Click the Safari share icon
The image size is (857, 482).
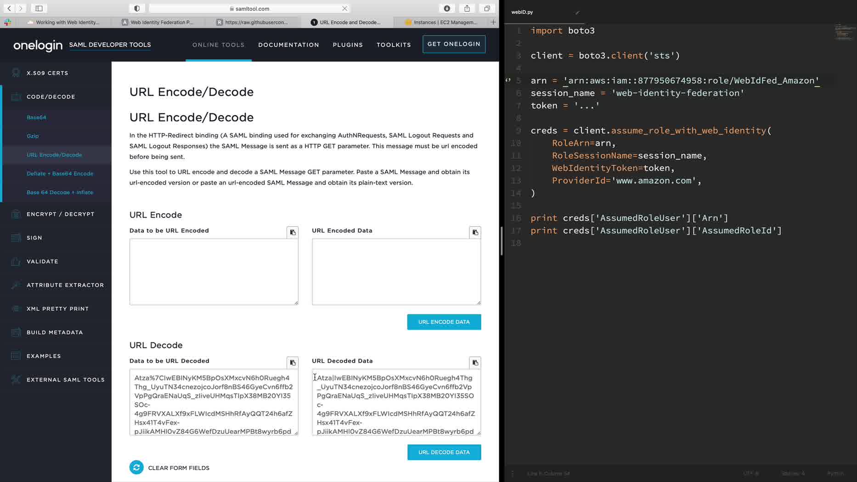pos(467,8)
